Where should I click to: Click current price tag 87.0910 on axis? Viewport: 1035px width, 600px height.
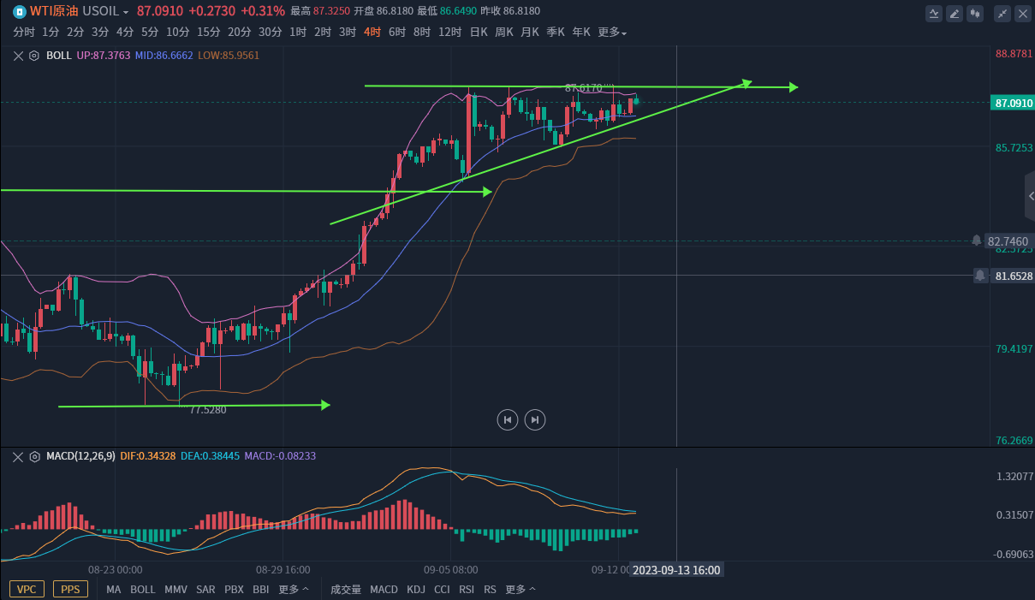pyautogui.click(x=1011, y=103)
